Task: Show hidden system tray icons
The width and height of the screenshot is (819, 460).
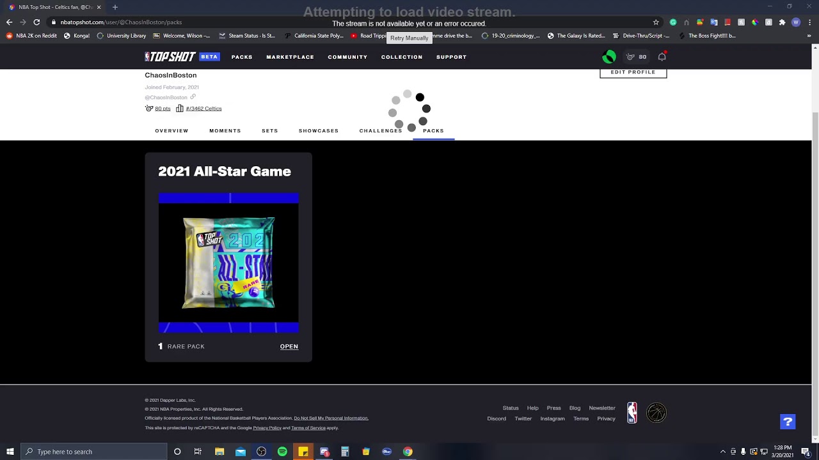Action: pos(723,452)
